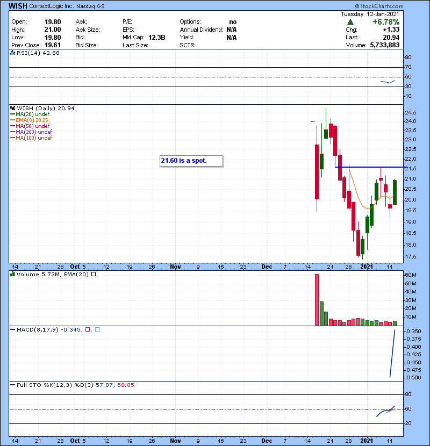Screen dimensions: 430x446
Task: Click the 24.5 label on price axis
Action: [x=410, y=113]
